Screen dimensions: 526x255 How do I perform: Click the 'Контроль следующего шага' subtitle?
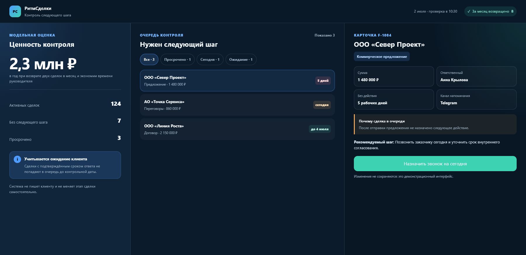[x=48, y=15]
